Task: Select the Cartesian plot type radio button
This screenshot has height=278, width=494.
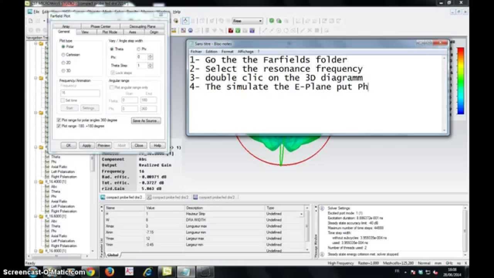Action: coord(63,54)
